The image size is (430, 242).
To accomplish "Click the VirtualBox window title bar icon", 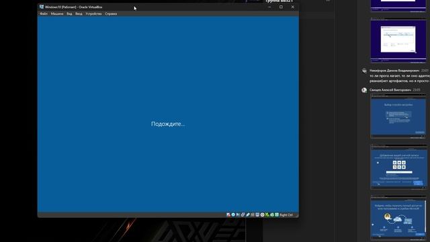I will tap(42, 7).
